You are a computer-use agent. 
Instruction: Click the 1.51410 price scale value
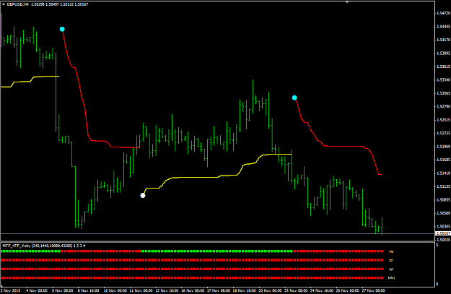pyautogui.click(x=443, y=173)
